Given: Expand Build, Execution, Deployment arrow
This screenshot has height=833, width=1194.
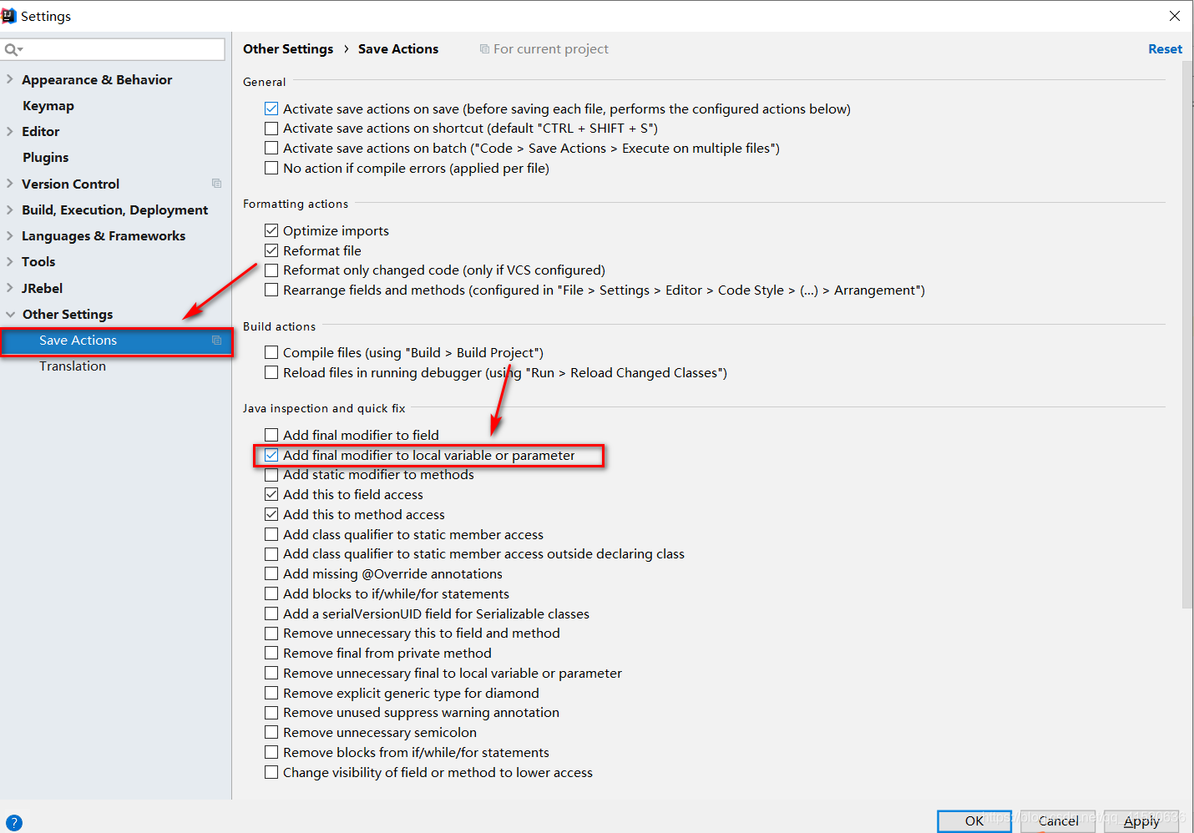Looking at the screenshot, I should coord(10,210).
